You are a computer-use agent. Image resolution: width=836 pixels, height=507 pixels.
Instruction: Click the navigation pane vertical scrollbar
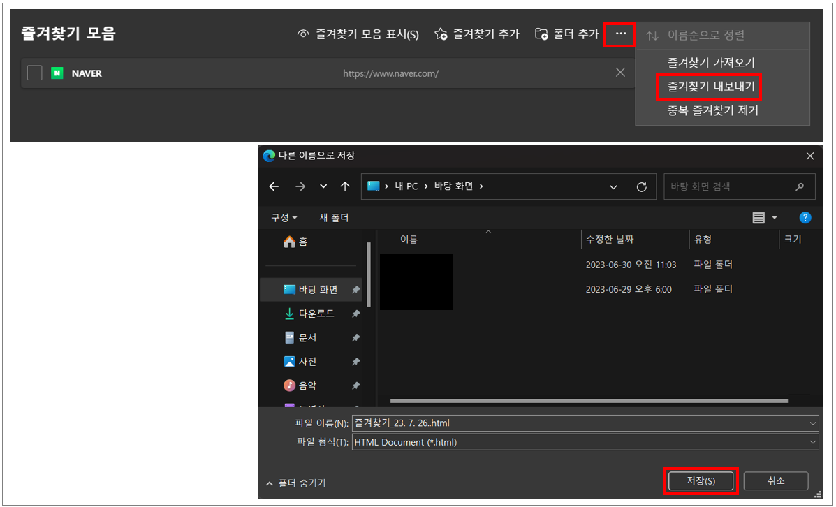pyautogui.click(x=369, y=274)
